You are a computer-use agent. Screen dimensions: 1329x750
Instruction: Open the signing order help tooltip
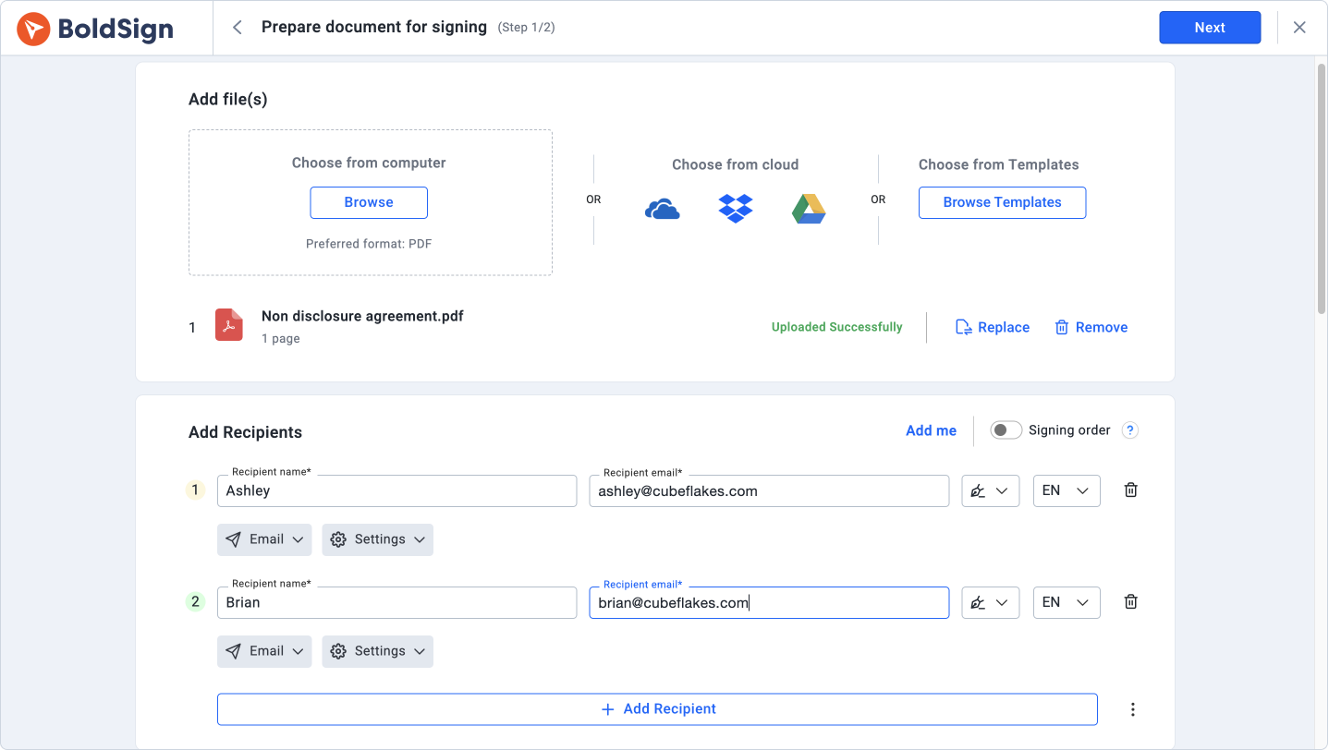click(x=1128, y=429)
